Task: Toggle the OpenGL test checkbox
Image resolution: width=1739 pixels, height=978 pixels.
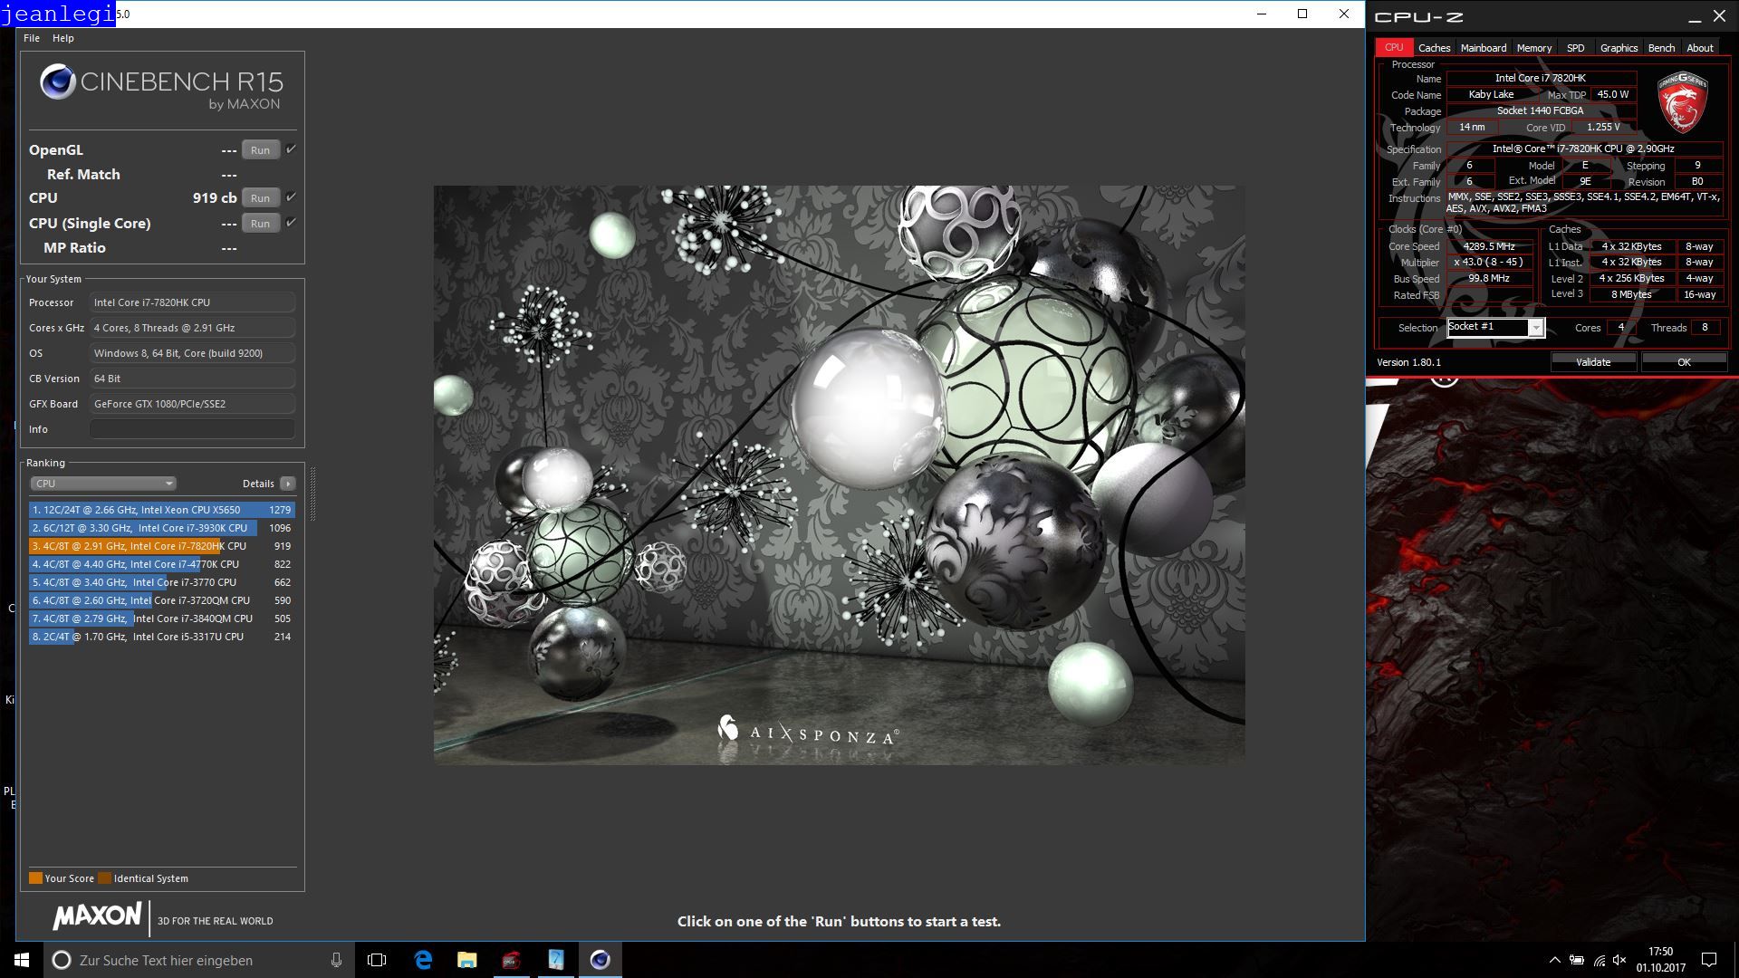Action: [291, 149]
